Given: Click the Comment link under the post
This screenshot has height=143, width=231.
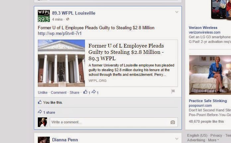Looking at the screenshot, I should click(59, 92).
